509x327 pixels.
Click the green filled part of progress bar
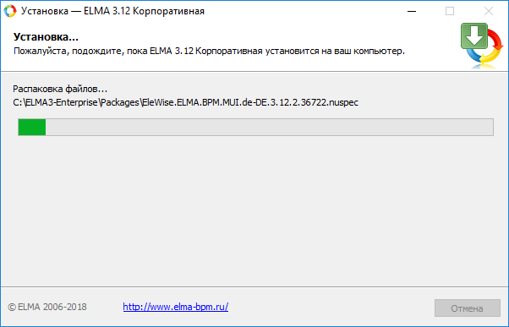point(32,127)
